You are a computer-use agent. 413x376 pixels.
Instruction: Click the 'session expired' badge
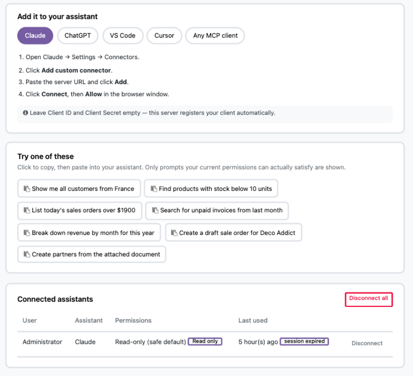pyautogui.click(x=304, y=341)
